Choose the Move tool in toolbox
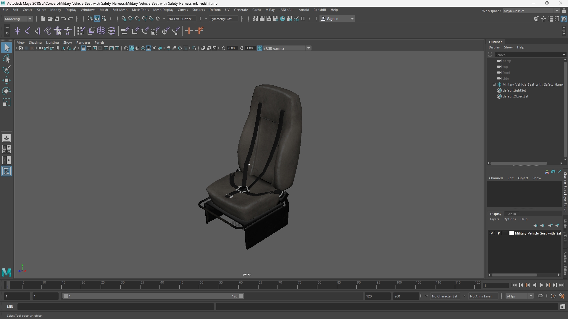 [x=7, y=80]
